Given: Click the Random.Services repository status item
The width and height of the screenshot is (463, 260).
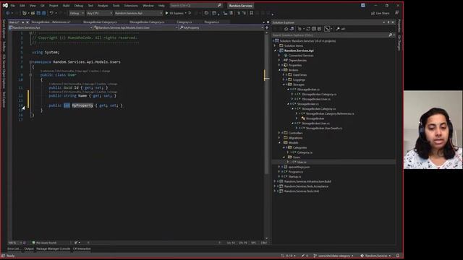Looking at the screenshot, I should click(x=375, y=256).
